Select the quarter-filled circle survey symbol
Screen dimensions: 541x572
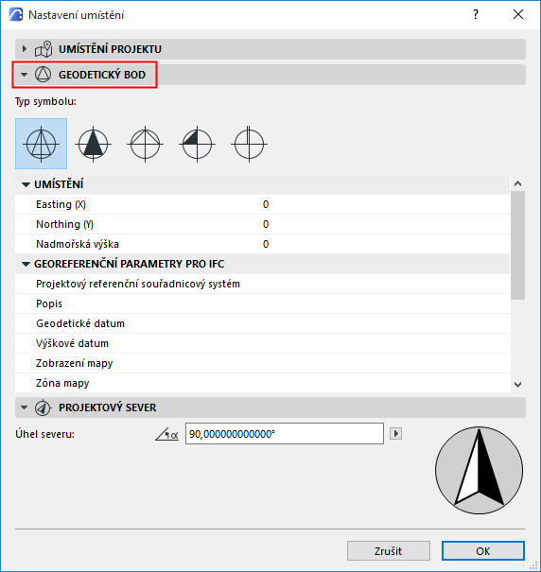click(x=197, y=144)
